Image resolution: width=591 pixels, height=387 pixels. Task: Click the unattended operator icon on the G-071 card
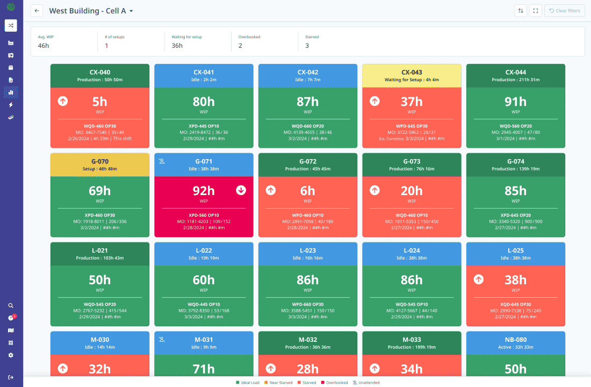click(161, 162)
